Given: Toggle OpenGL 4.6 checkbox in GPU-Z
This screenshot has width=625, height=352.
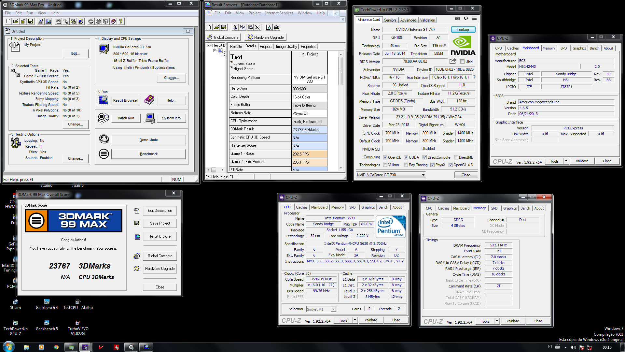Looking at the screenshot, I should [x=451, y=165].
